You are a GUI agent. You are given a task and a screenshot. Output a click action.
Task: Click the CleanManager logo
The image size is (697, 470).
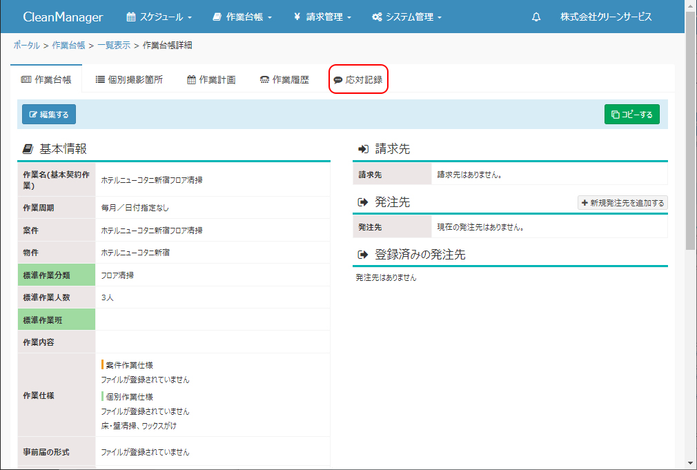(x=63, y=17)
